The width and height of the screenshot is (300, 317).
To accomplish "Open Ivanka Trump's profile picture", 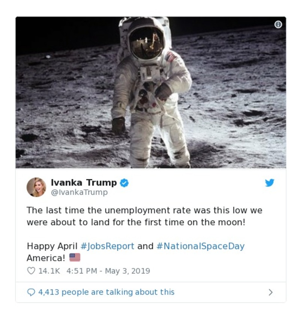I will [37, 187].
